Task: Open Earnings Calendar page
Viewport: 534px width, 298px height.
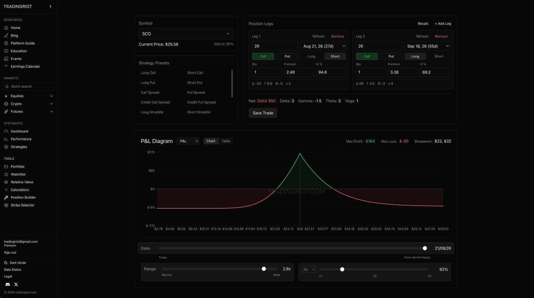Action: tap(25, 66)
